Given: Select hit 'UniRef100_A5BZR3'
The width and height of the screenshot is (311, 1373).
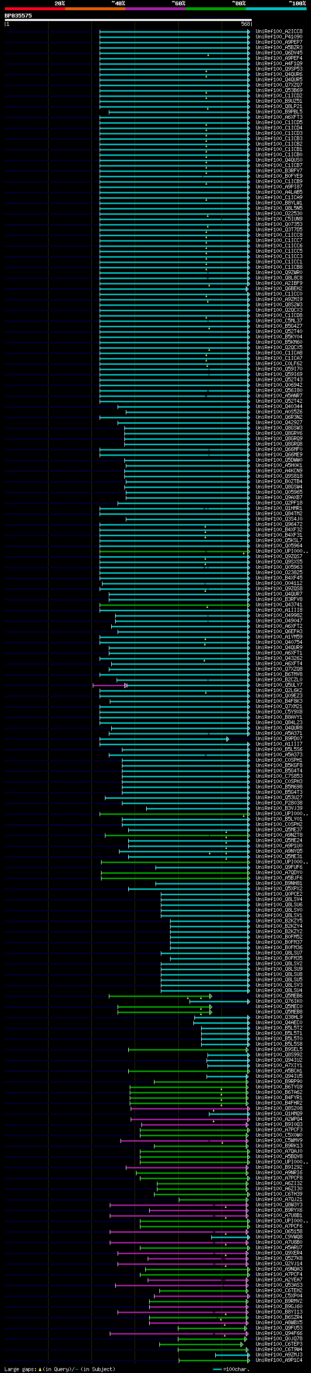Looking at the screenshot, I should click(279, 47).
